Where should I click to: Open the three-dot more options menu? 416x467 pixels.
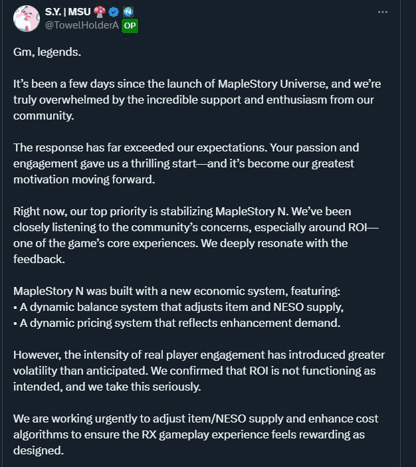click(x=383, y=12)
